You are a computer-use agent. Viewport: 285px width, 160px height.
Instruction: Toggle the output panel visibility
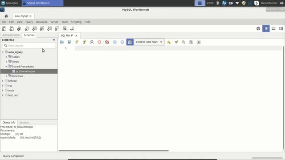273,28
